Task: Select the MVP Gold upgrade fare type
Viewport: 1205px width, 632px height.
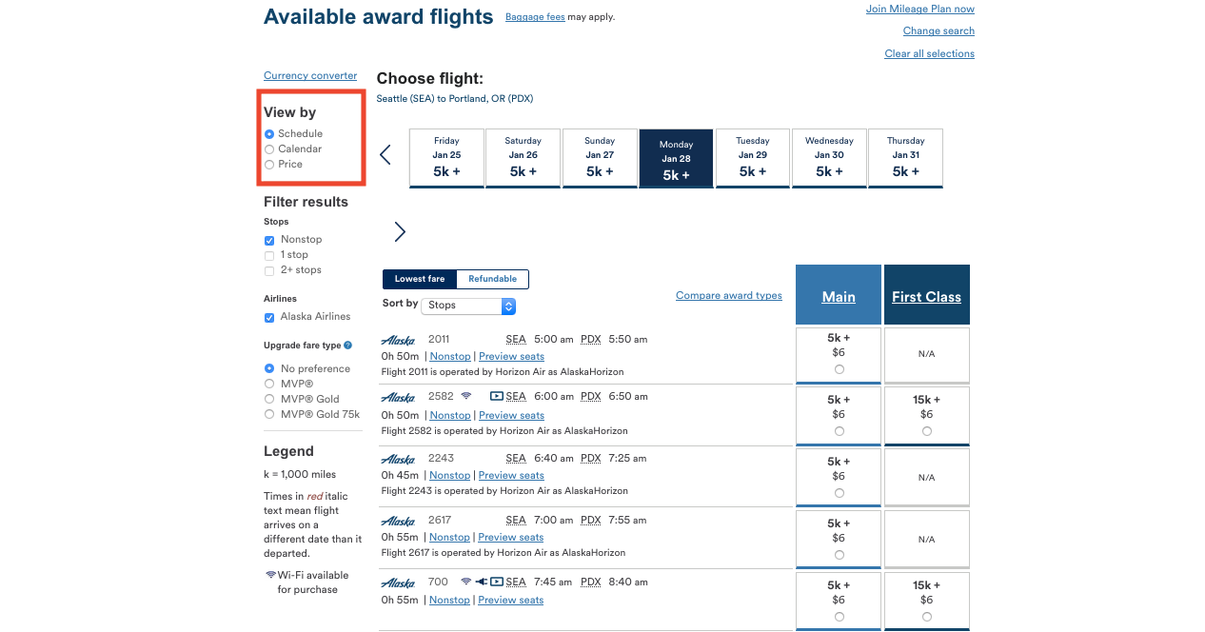Action: click(269, 399)
